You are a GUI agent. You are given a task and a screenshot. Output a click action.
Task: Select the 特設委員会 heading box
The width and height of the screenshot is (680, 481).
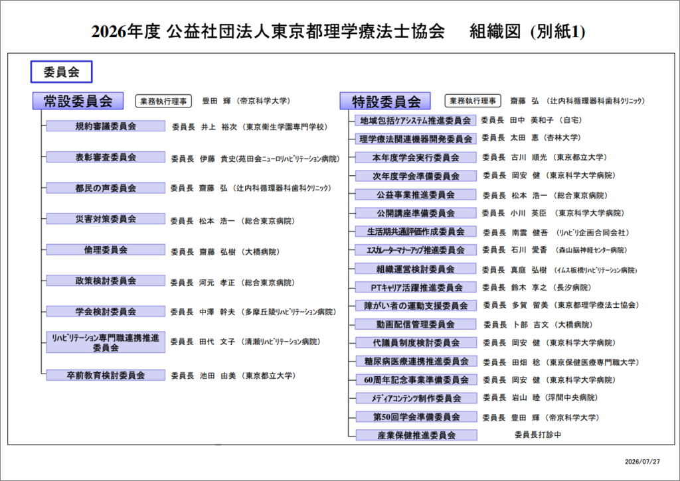[x=385, y=101]
